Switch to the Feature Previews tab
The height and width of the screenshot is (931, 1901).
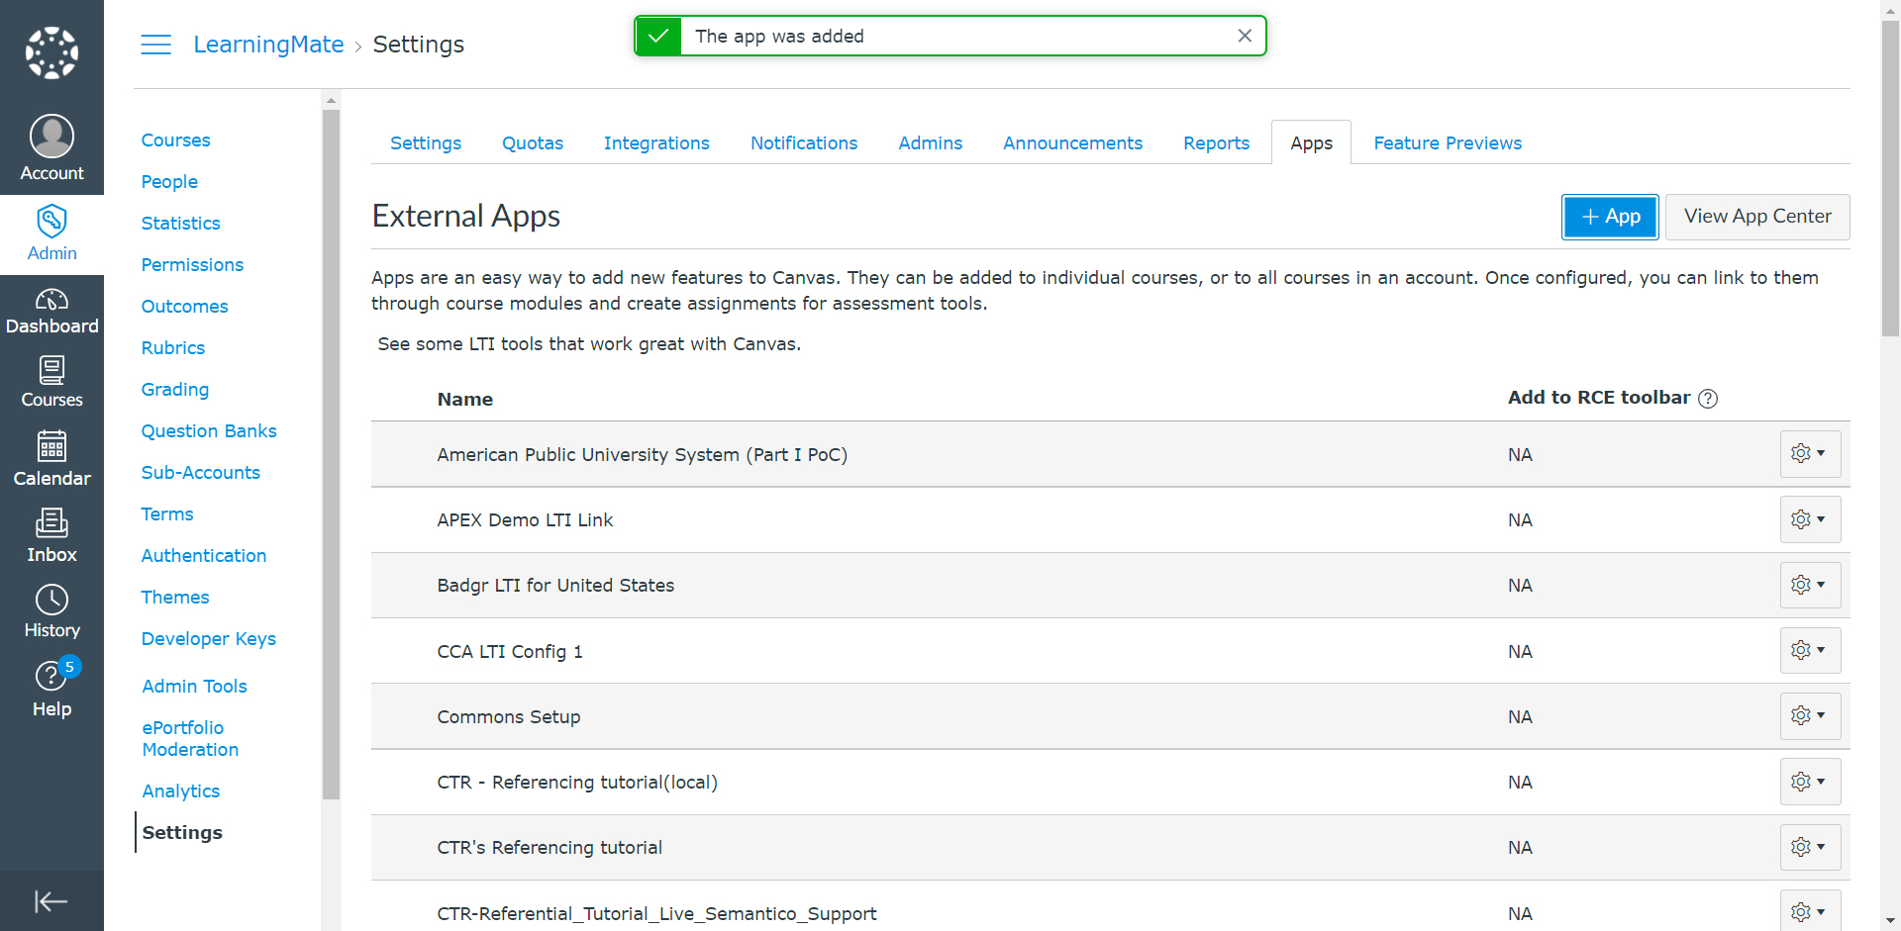click(x=1448, y=143)
